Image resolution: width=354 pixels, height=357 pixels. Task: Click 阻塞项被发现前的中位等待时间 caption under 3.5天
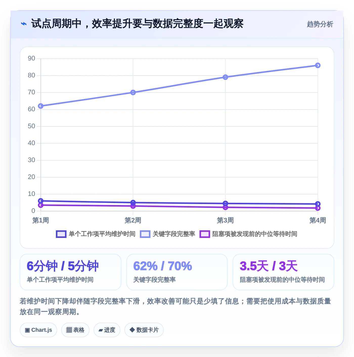[x=282, y=280]
